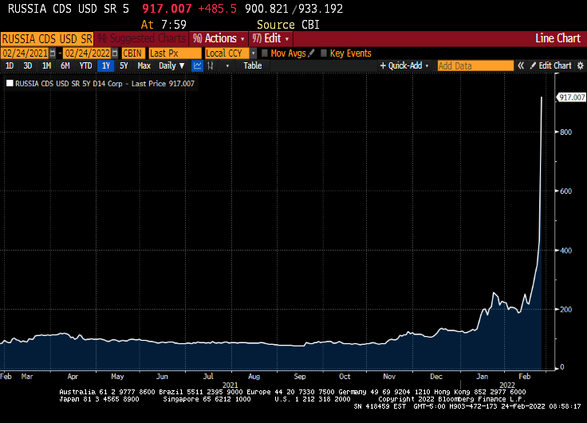Click the double-chevron collapse icon
This screenshot has height=423, width=587.
(x=521, y=65)
